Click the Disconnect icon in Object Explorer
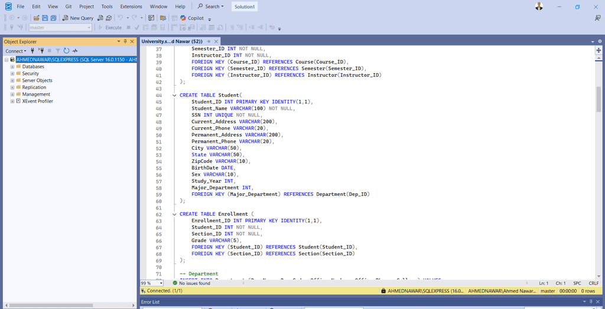The image size is (605, 309). coord(41,51)
